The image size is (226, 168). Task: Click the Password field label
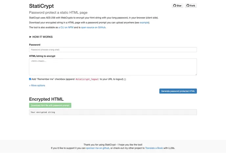(x=34, y=45)
